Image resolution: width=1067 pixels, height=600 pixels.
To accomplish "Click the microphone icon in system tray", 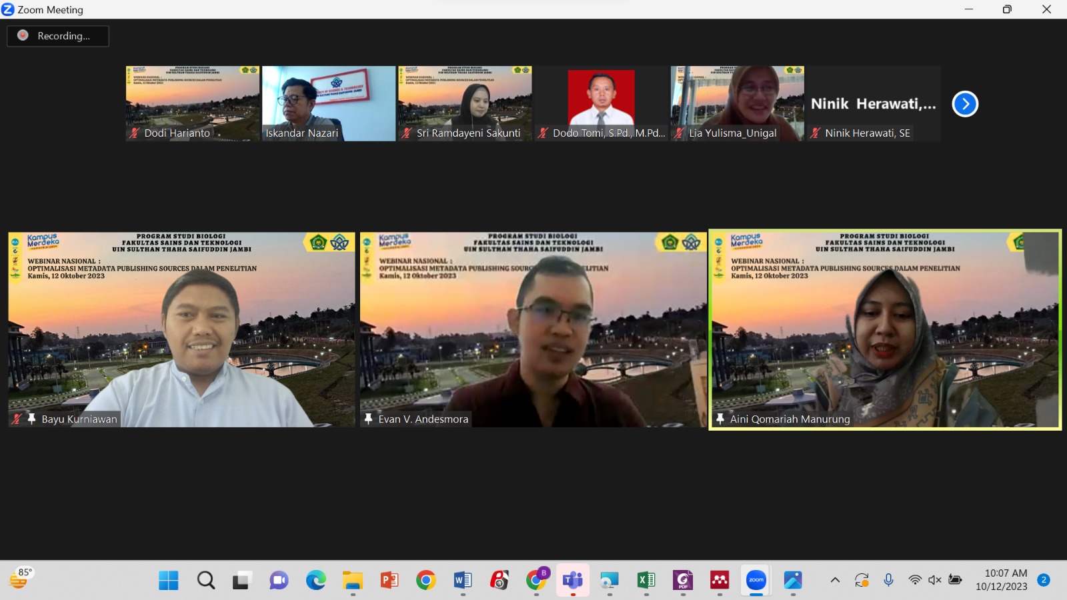I will point(888,580).
